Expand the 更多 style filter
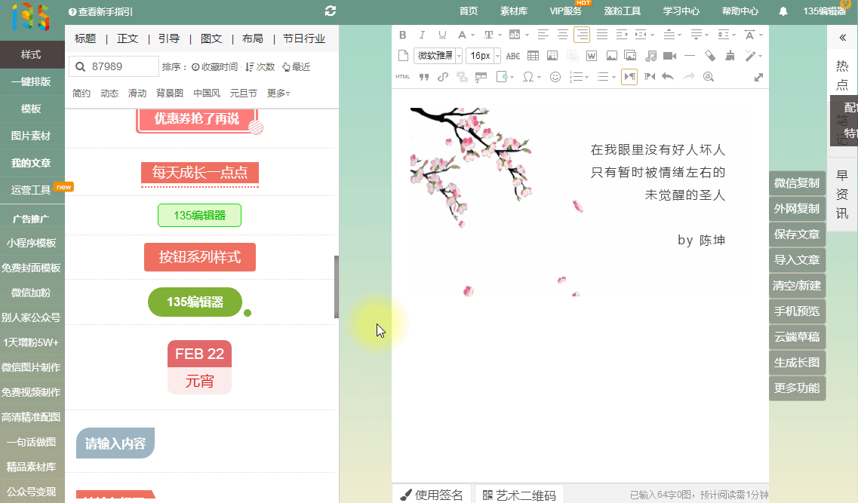The height and width of the screenshot is (503, 858). click(278, 94)
